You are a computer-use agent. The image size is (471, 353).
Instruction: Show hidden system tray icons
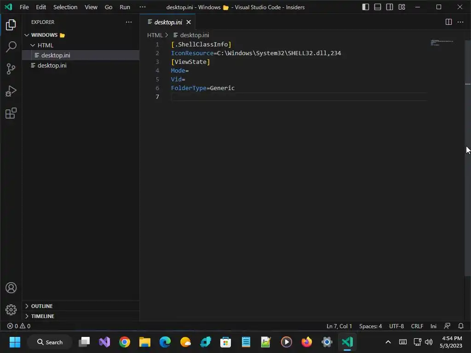388,342
